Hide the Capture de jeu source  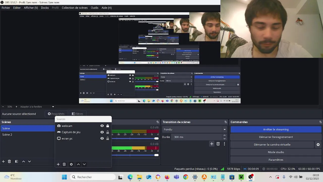click(x=102, y=132)
